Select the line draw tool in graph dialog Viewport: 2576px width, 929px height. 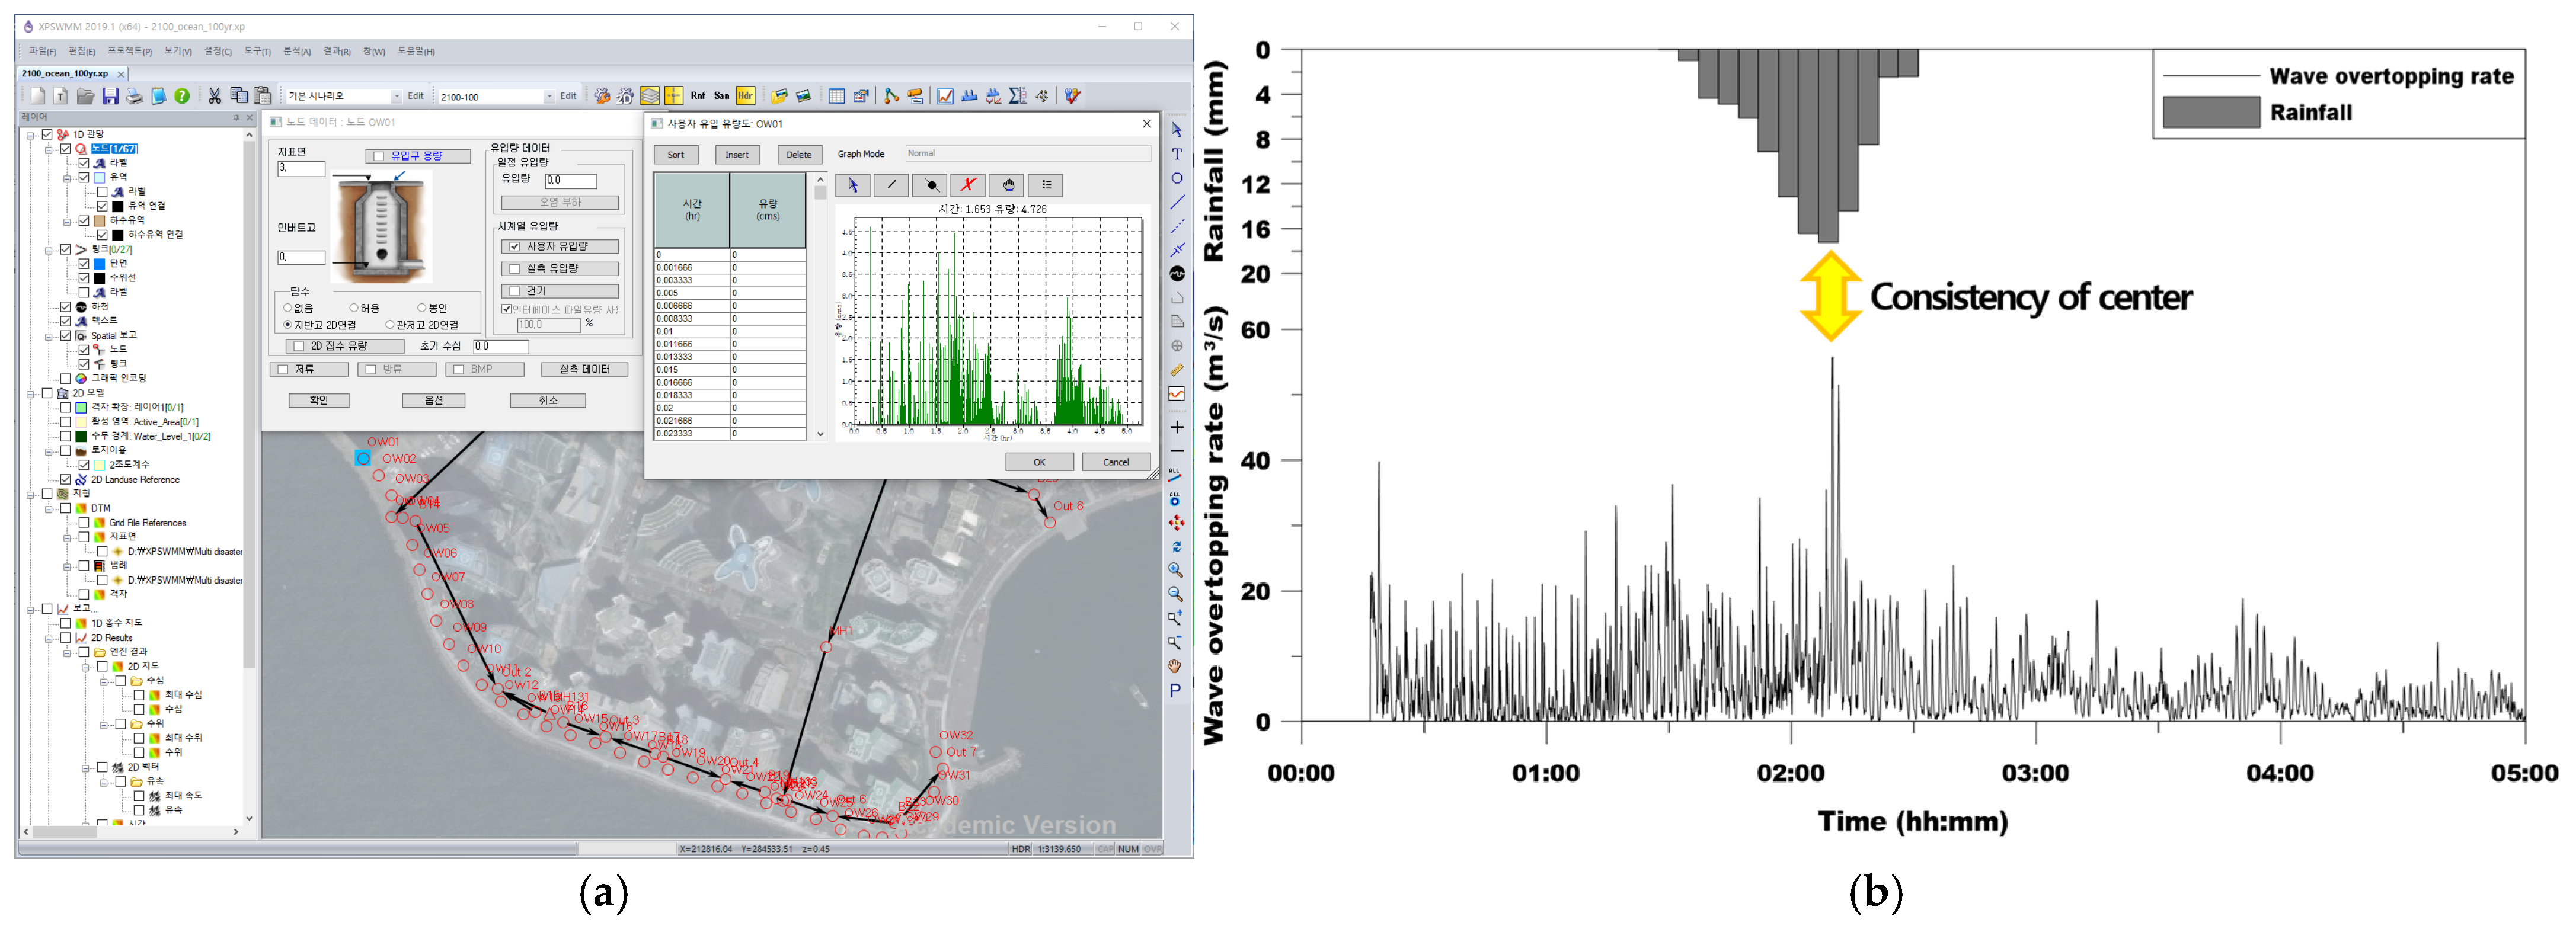[891, 185]
